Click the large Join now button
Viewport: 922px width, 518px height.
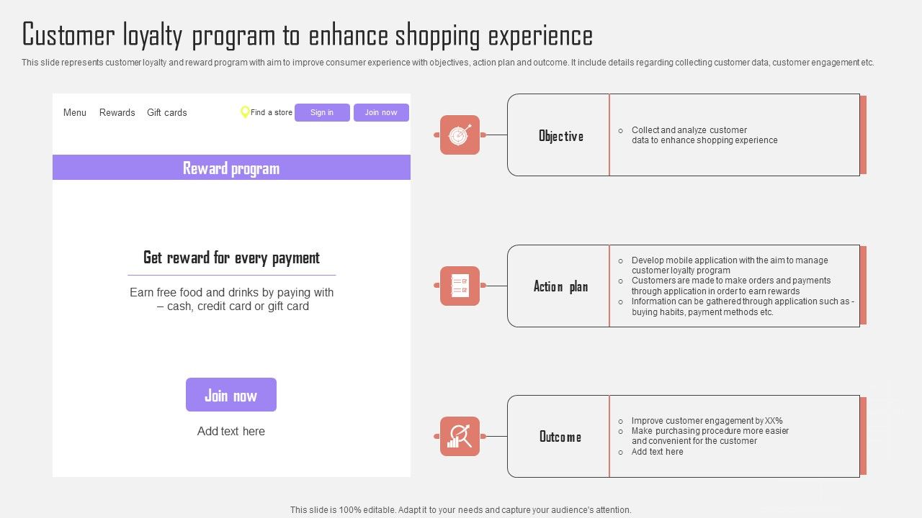tap(231, 395)
